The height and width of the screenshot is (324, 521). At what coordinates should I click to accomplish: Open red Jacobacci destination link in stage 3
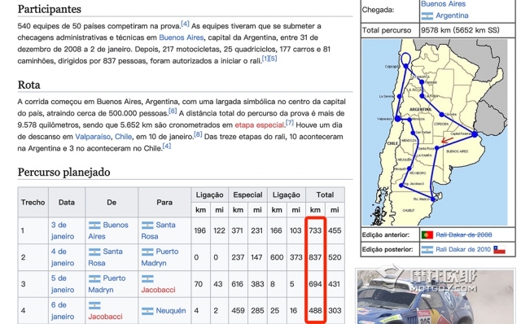pyautogui.click(x=158, y=290)
